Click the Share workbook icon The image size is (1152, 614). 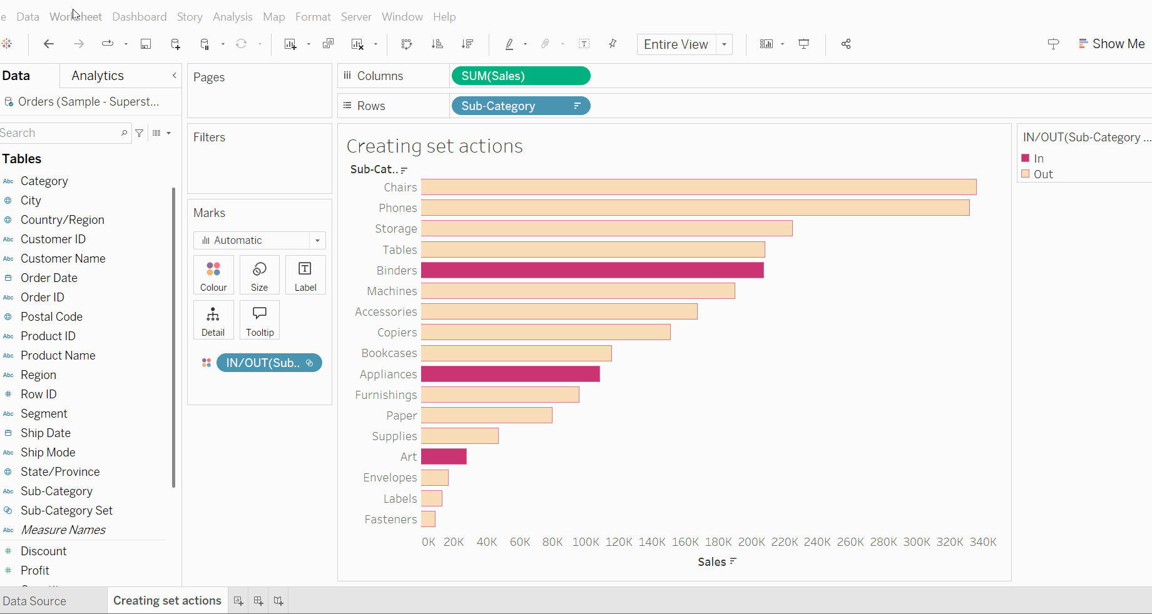click(846, 44)
